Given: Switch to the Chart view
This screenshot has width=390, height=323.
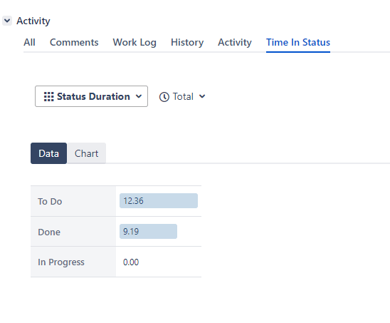Looking at the screenshot, I should 86,153.
